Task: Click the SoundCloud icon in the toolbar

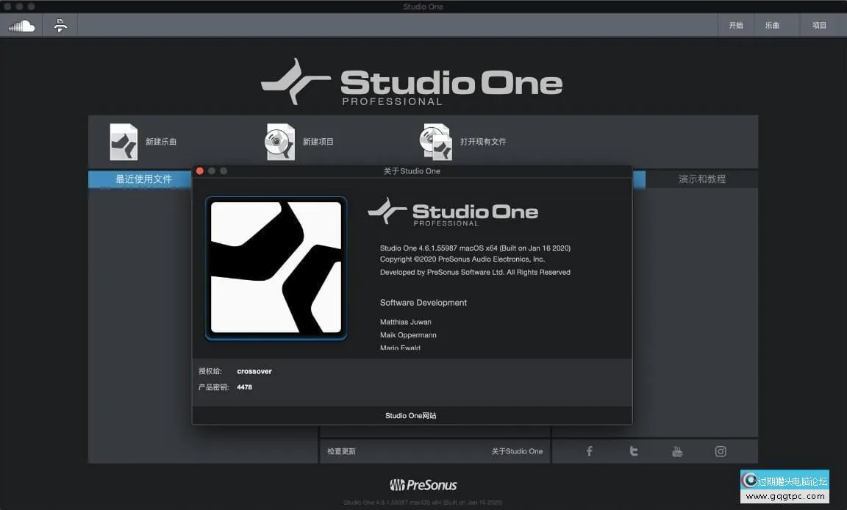Action: pos(22,26)
